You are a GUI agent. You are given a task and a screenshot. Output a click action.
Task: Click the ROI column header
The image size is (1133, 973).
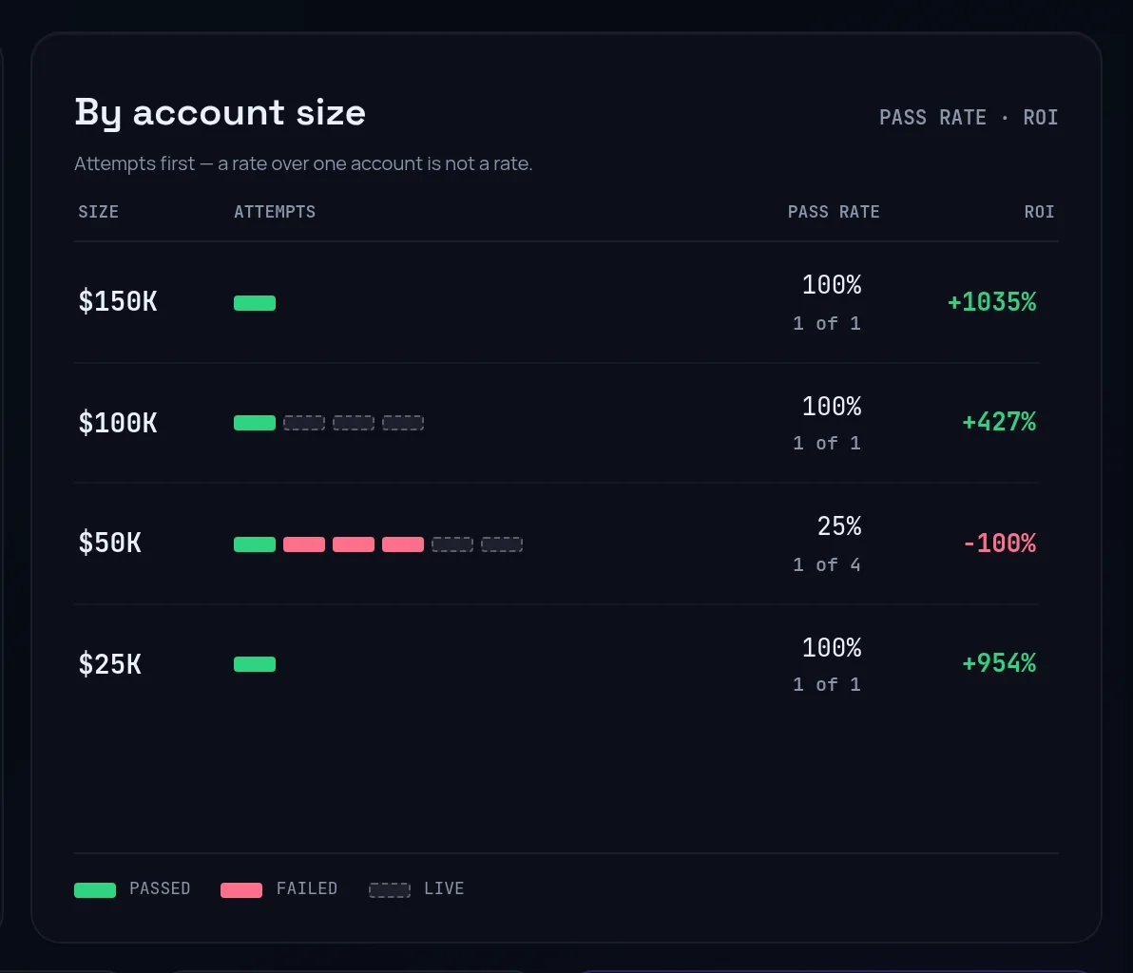1039,212
